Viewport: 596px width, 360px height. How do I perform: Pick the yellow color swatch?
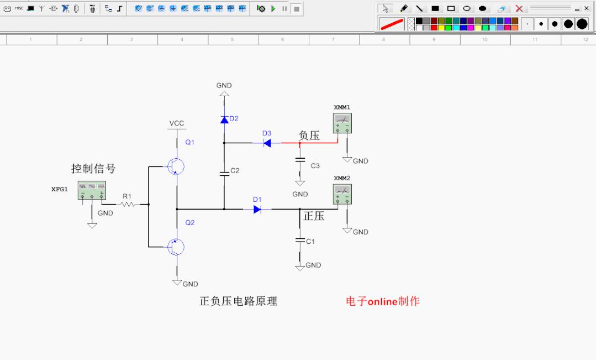(441, 27)
